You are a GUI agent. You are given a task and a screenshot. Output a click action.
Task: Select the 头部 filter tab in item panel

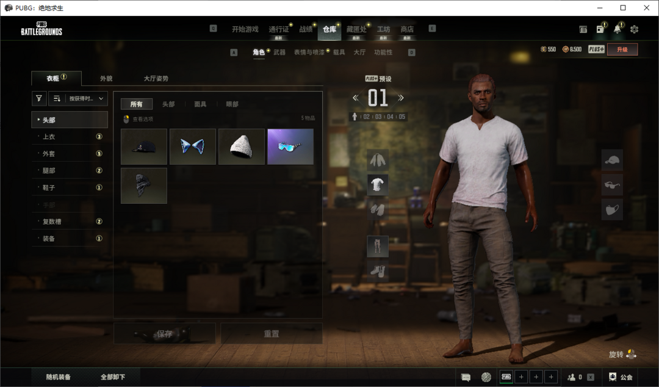click(x=168, y=104)
